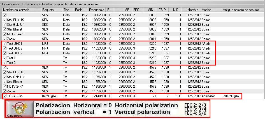
Task: Click the SID value 6003
Action: click(153, 15)
